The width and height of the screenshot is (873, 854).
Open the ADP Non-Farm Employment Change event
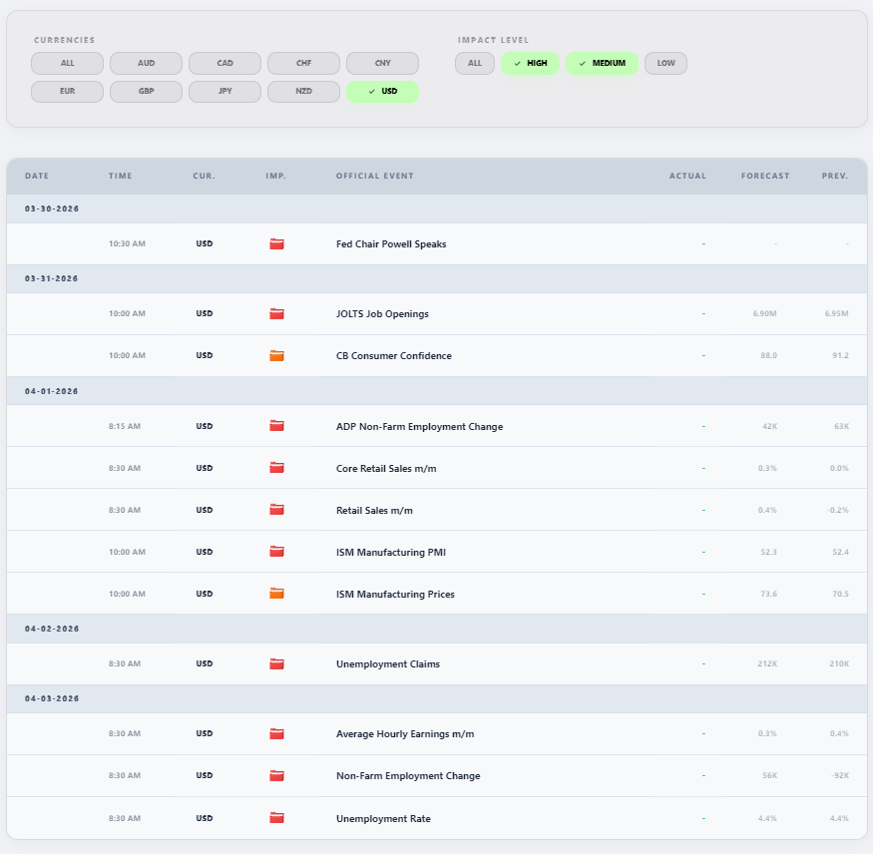pyautogui.click(x=419, y=426)
